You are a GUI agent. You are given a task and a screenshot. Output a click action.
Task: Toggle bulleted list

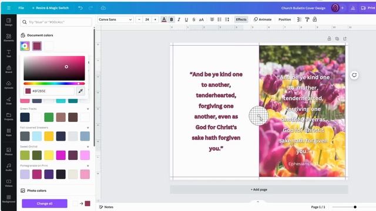pos(219,19)
